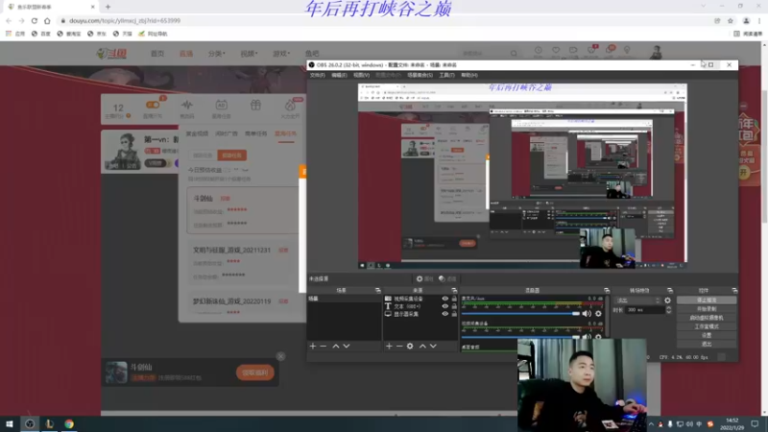This screenshot has height=432, width=768.
Task: Move scene up with arrow in OBS Scenes panel
Action: pyautogui.click(x=335, y=346)
